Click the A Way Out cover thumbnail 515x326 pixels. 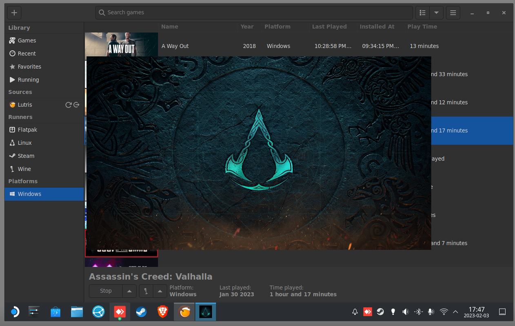click(121, 44)
